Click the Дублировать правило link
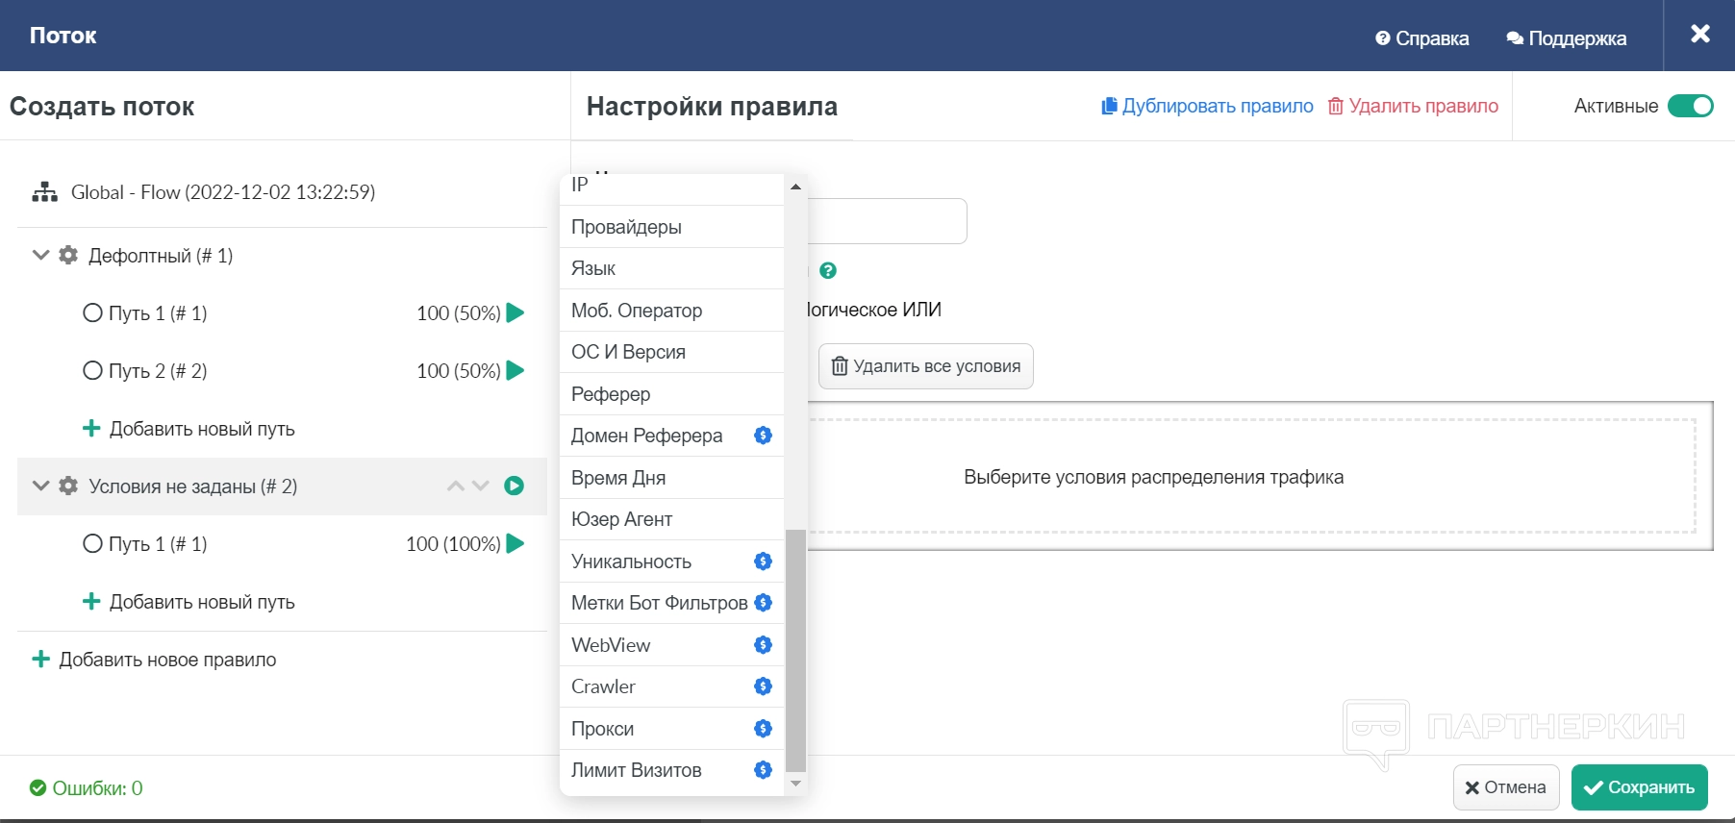The height and width of the screenshot is (823, 1735). (1207, 106)
